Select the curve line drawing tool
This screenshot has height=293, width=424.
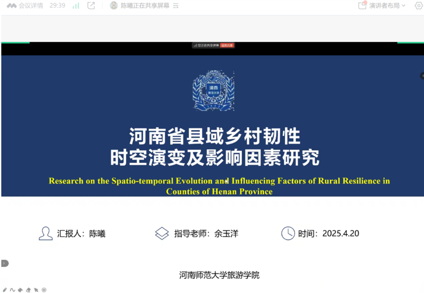(x=13, y=290)
